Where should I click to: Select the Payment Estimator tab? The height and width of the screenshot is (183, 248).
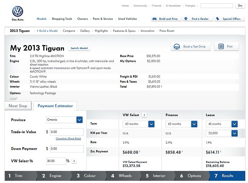tap(55, 106)
